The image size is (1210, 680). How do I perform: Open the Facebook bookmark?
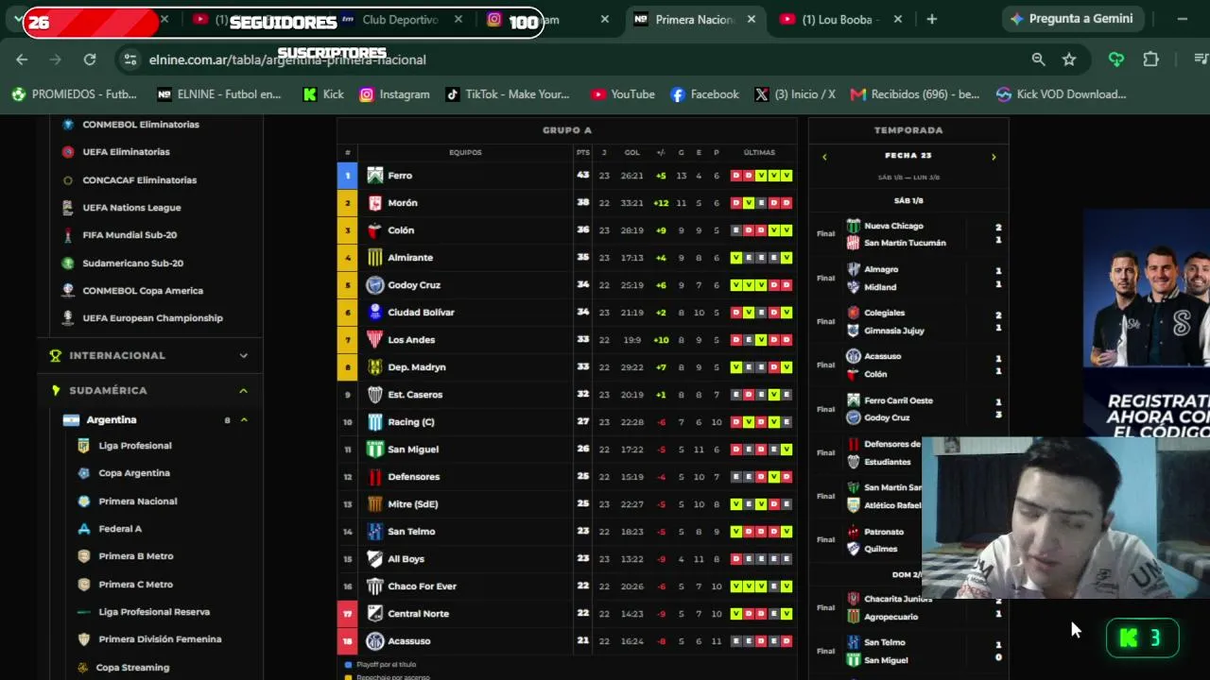point(704,94)
